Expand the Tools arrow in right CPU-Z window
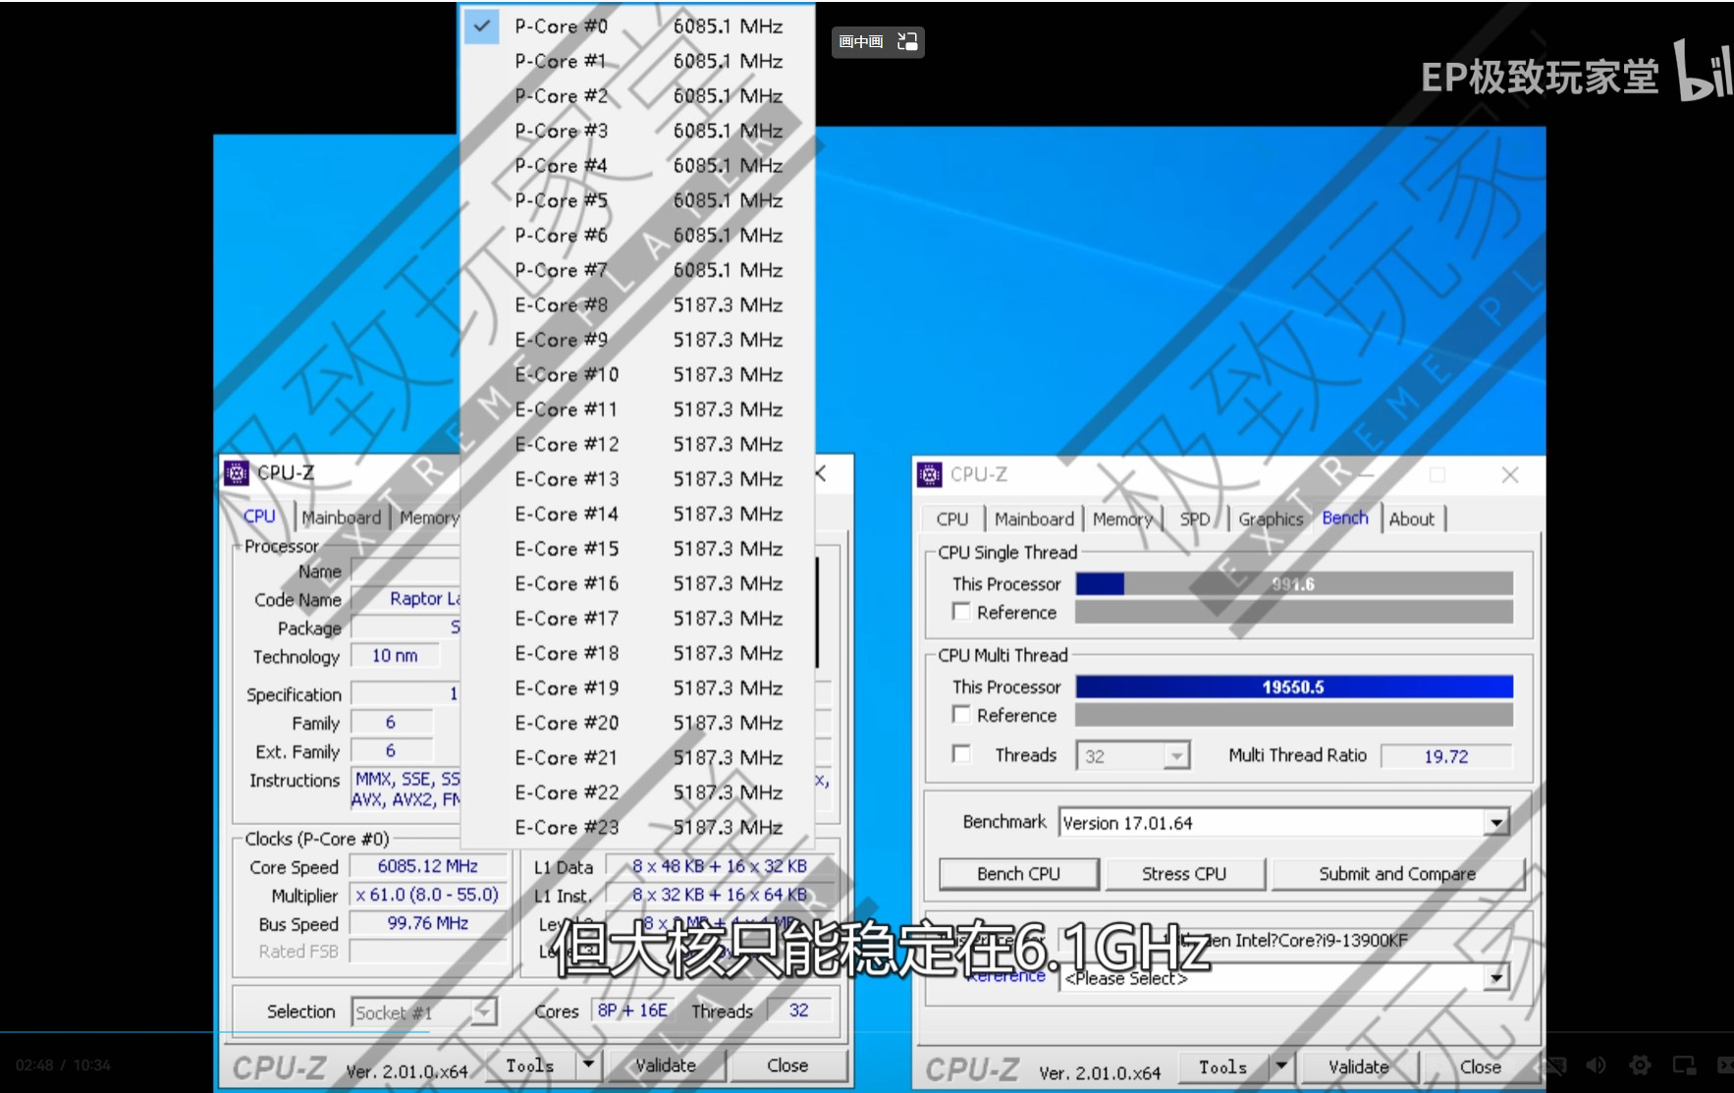The width and height of the screenshot is (1734, 1093). coord(1281,1066)
